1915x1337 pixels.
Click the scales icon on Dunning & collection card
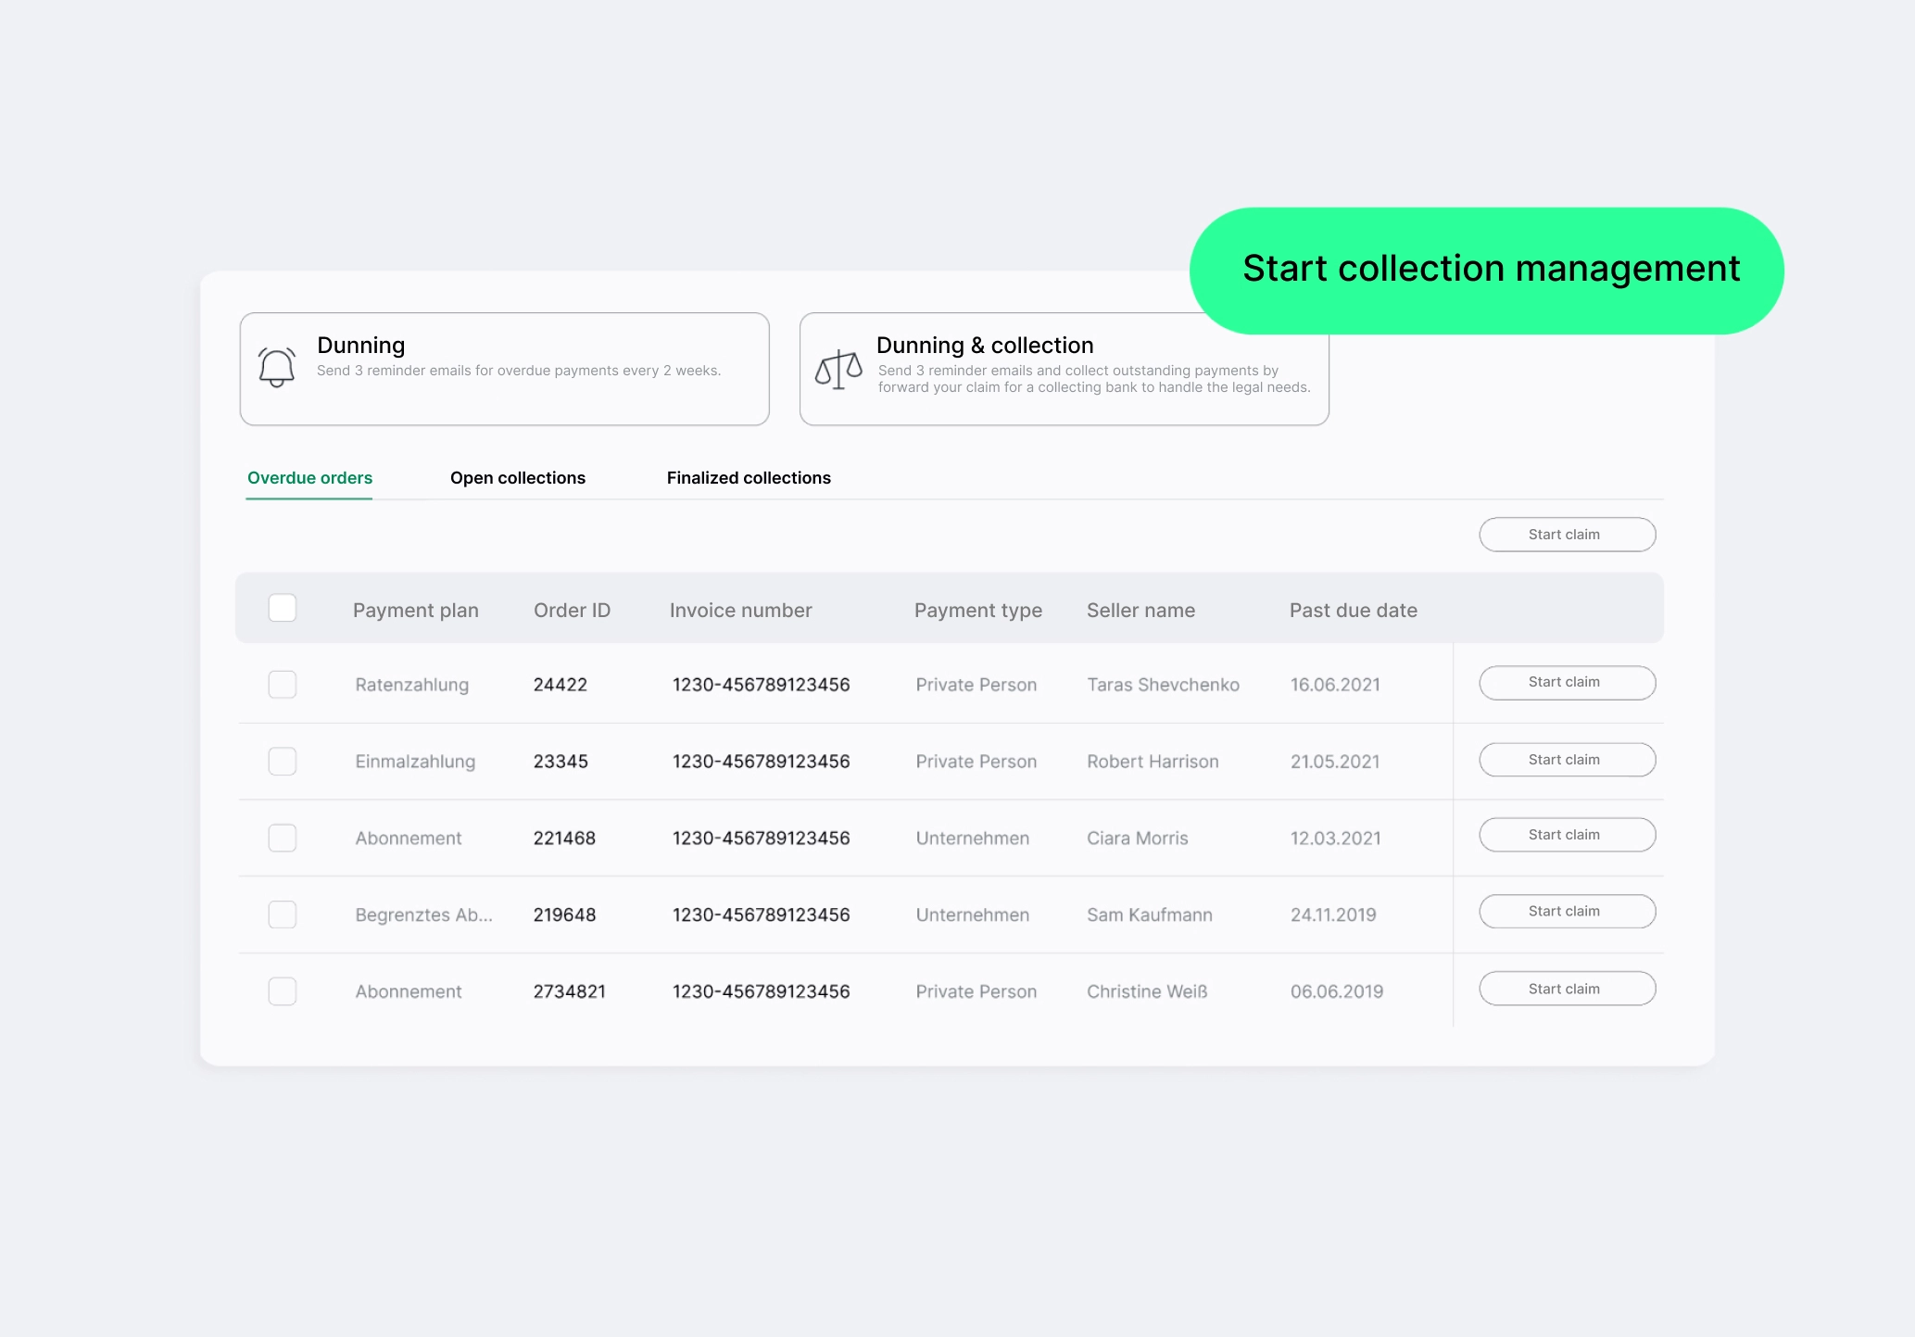click(x=837, y=370)
